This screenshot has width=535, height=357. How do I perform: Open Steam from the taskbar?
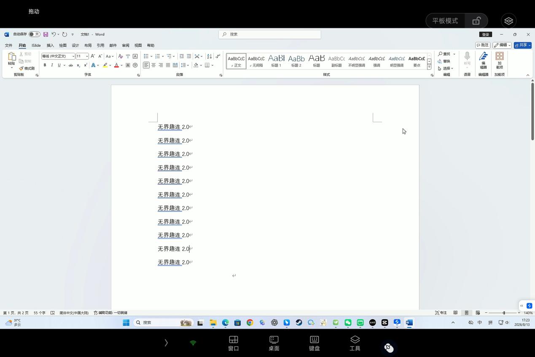click(x=298, y=322)
